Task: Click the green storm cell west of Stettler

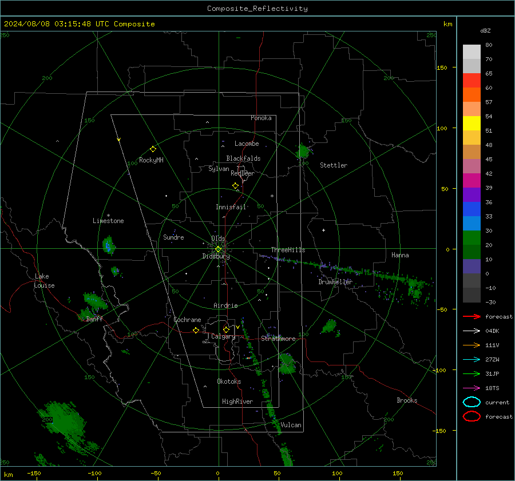Action: 303,152
